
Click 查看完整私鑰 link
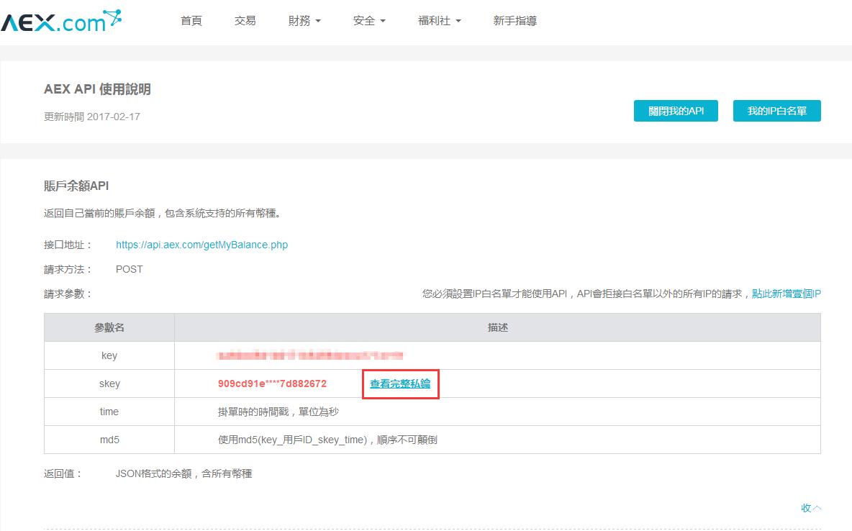[x=400, y=383]
